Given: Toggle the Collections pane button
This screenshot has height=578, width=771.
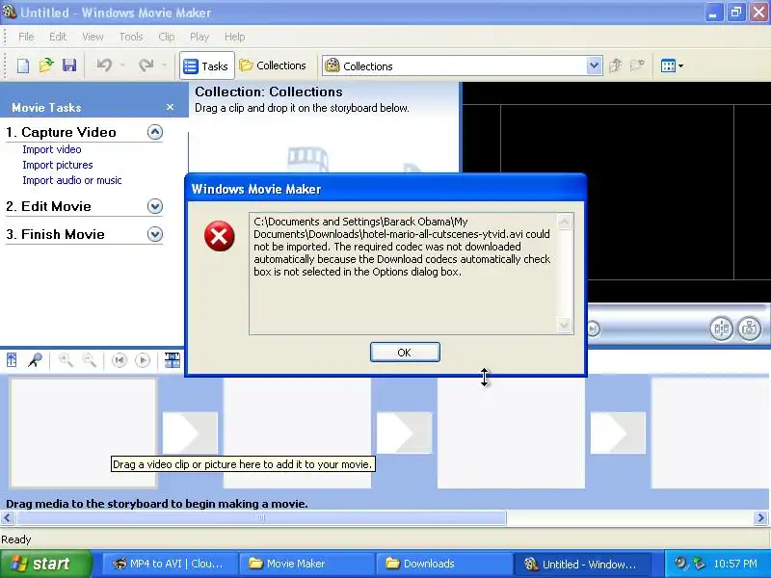Looking at the screenshot, I should (273, 66).
